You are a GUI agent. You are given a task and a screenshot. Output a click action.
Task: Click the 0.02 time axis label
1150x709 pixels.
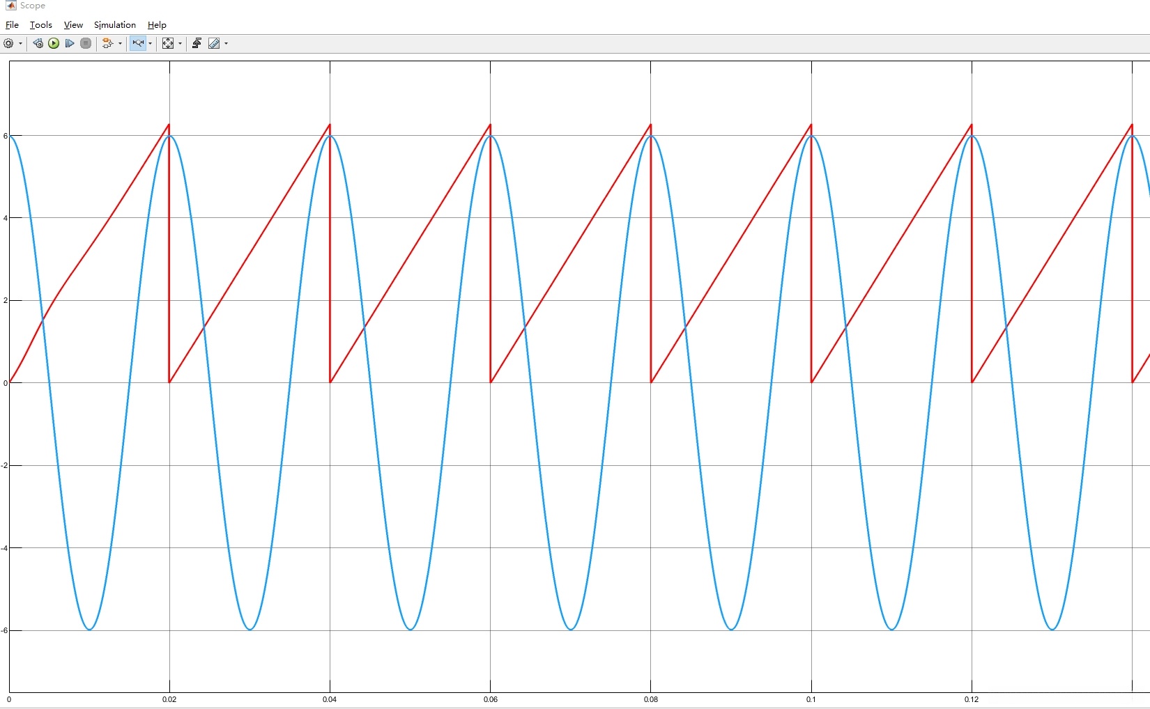coord(169,699)
